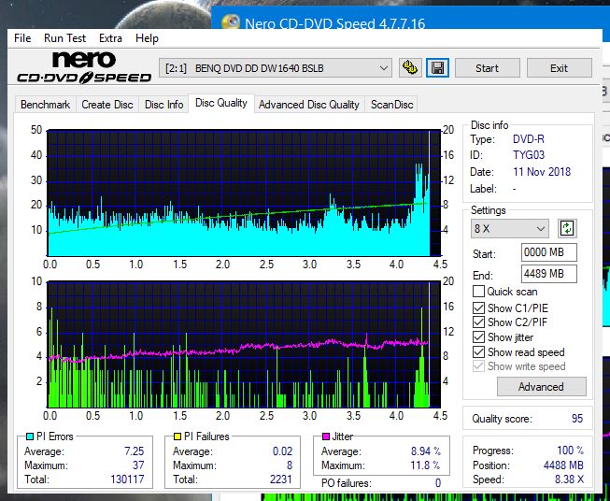Click the Jitter magenta legend square

point(326,437)
